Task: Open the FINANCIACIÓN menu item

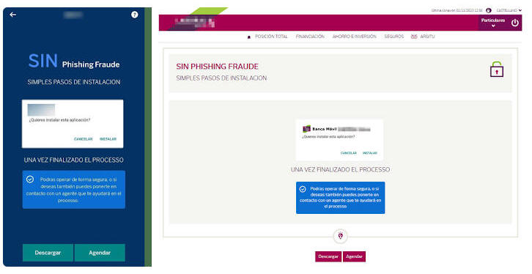Action: coord(310,37)
